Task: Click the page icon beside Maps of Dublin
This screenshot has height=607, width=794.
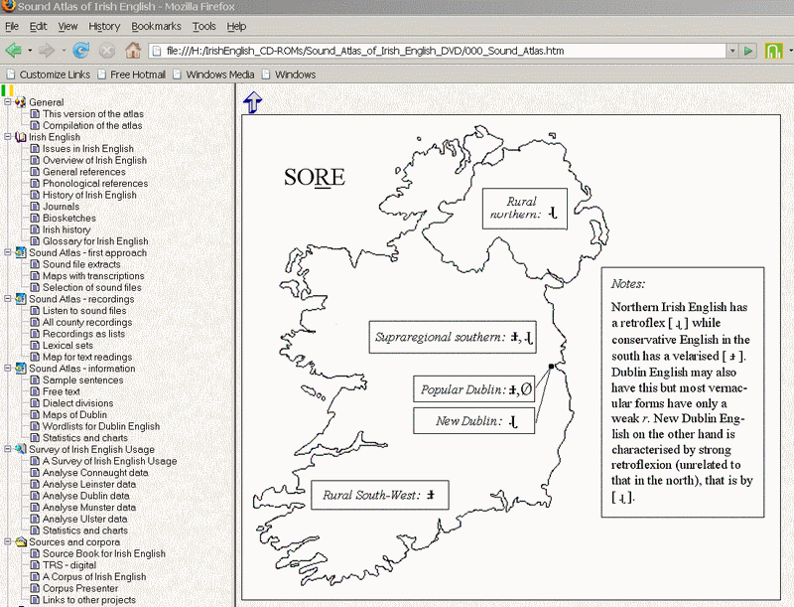Action: coord(35,415)
